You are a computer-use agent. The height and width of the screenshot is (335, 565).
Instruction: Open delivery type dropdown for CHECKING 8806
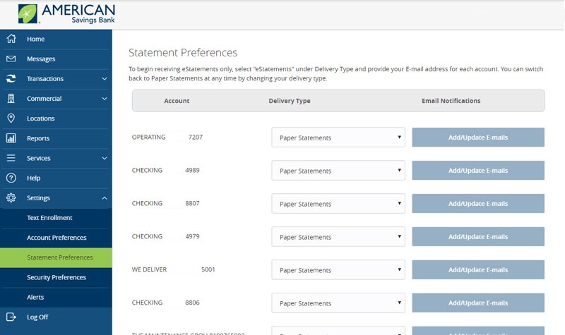[x=338, y=303]
